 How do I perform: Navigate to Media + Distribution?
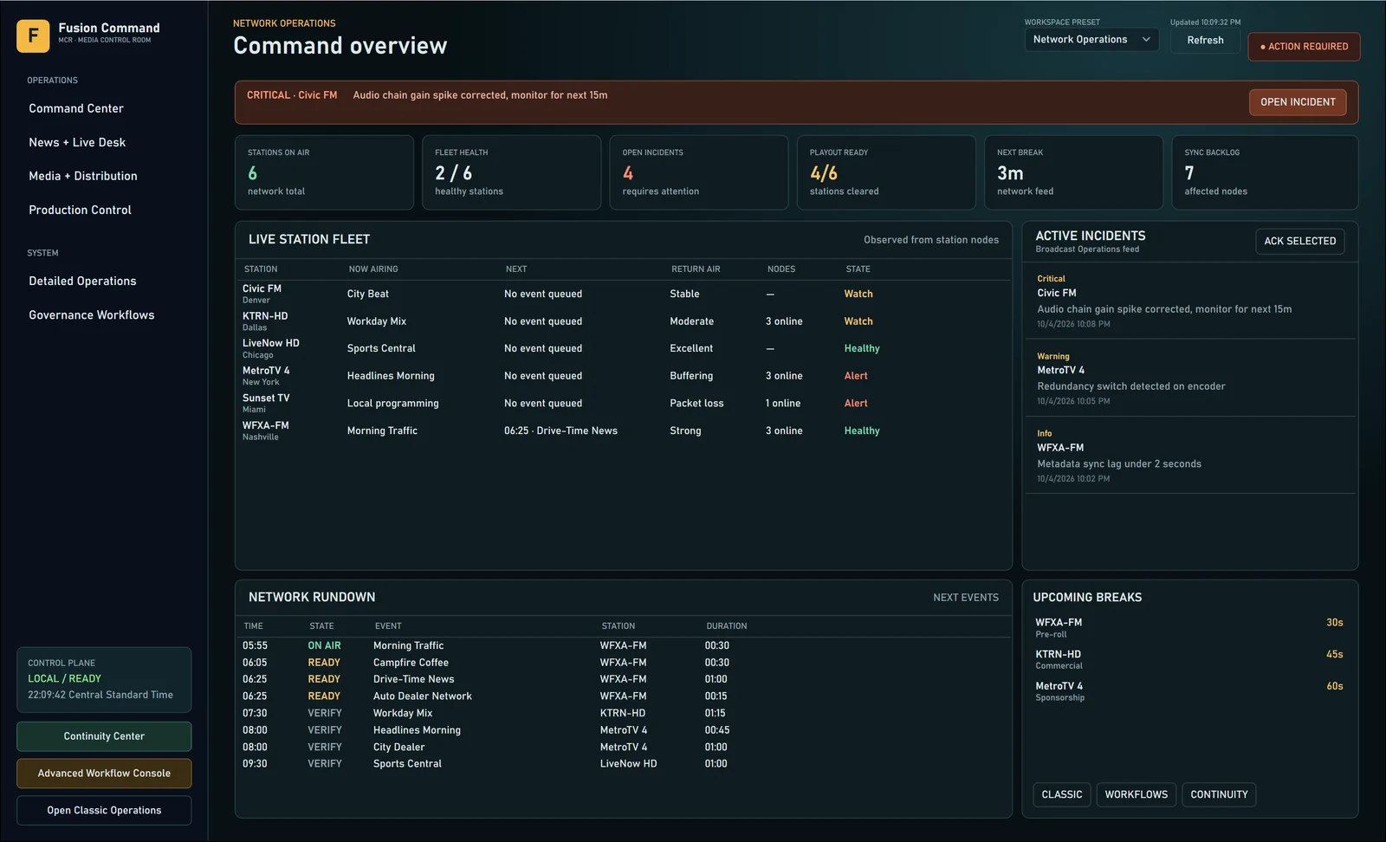[x=83, y=176]
